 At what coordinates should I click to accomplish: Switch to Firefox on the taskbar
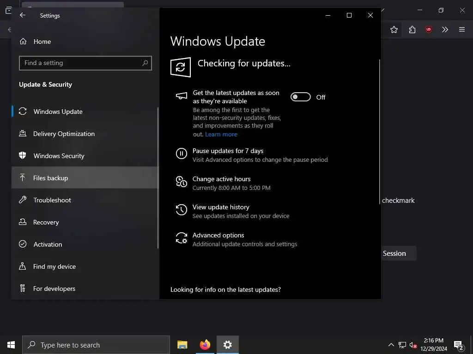coord(205,345)
